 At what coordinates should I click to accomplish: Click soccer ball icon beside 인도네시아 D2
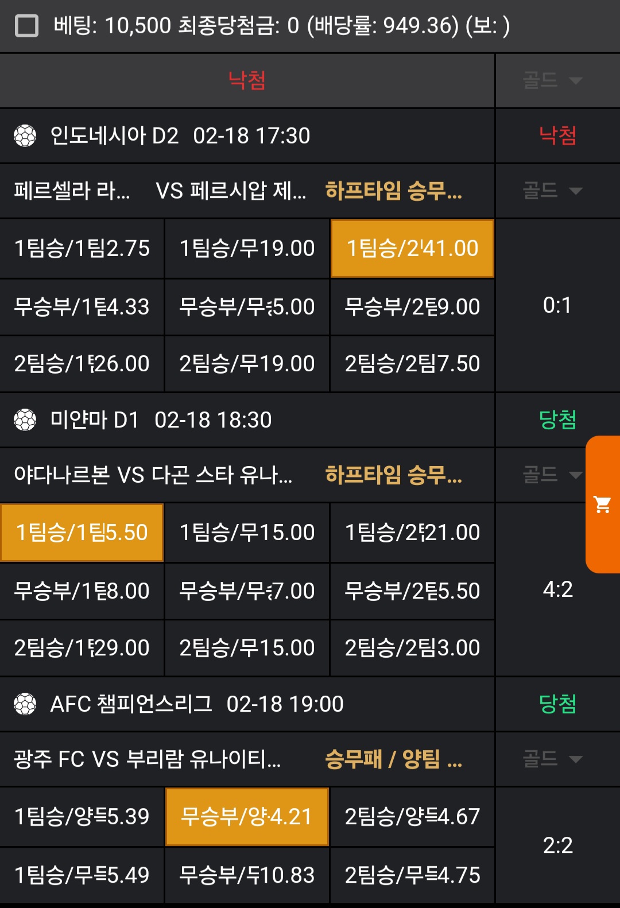25,136
